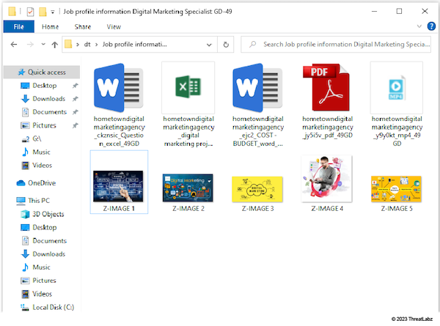Open the File tab
Image resolution: width=440 pixels, height=326 pixels.
click(x=19, y=26)
